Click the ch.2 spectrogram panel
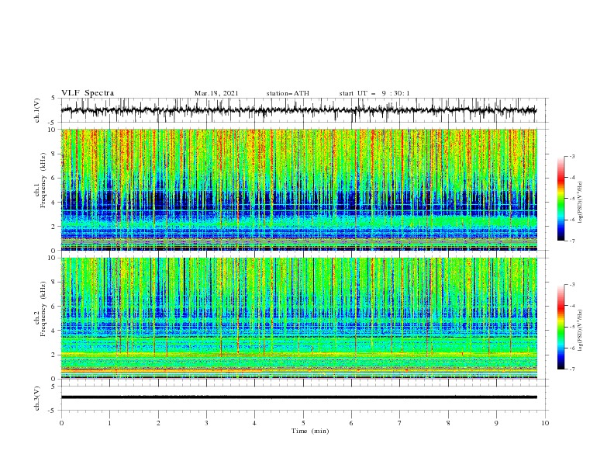 [x=298, y=318]
